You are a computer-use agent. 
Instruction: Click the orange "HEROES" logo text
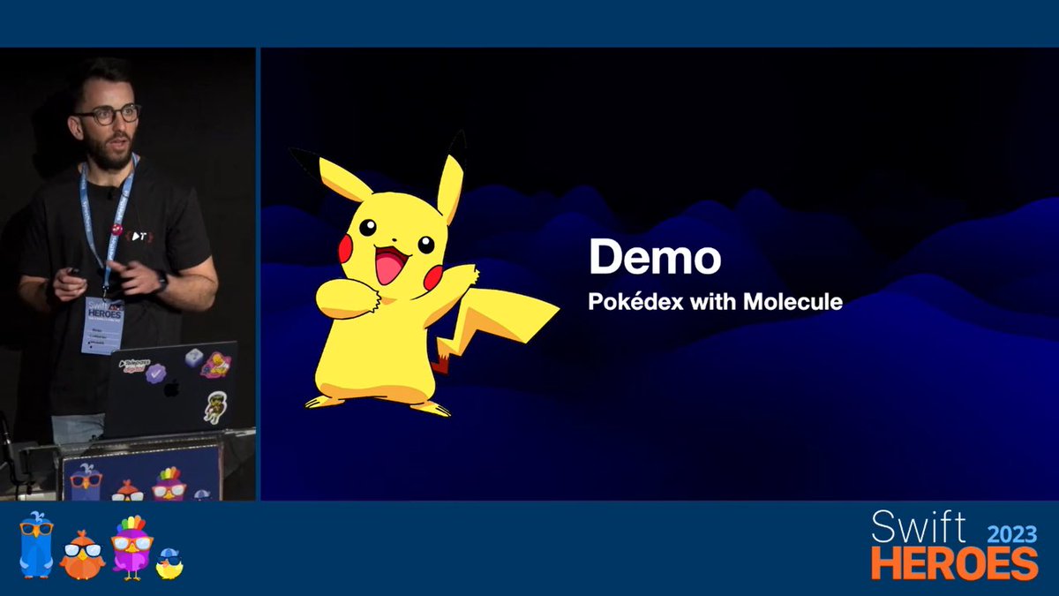click(x=954, y=562)
